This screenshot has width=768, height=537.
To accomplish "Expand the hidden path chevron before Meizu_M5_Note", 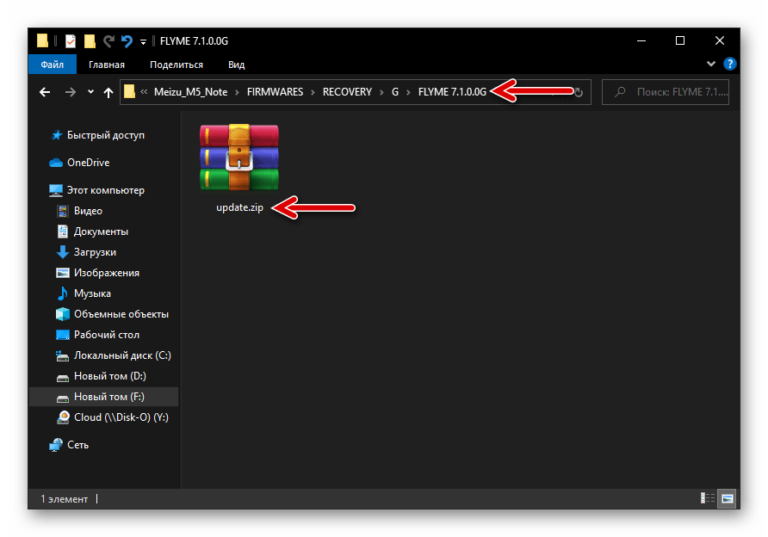I will [x=144, y=91].
